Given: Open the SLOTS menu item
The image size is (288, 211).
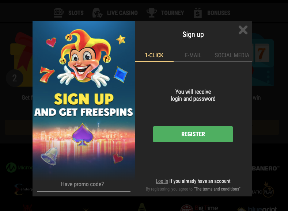Looking at the screenshot, I should (76, 13).
